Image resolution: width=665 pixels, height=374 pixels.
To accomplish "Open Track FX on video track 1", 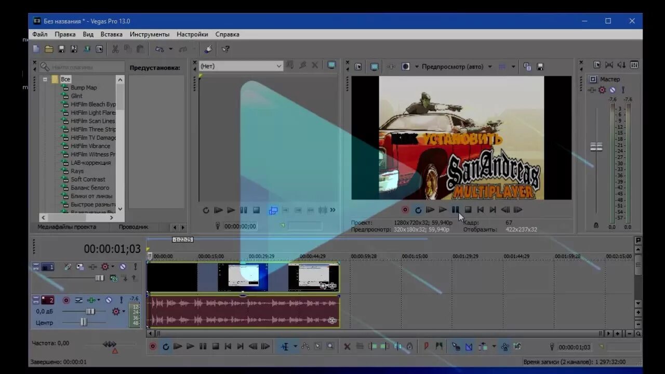I will [x=92, y=266].
